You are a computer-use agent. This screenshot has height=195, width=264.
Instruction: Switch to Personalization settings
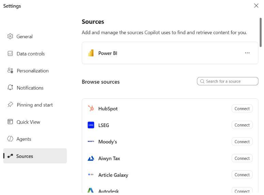click(x=35, y=71)
